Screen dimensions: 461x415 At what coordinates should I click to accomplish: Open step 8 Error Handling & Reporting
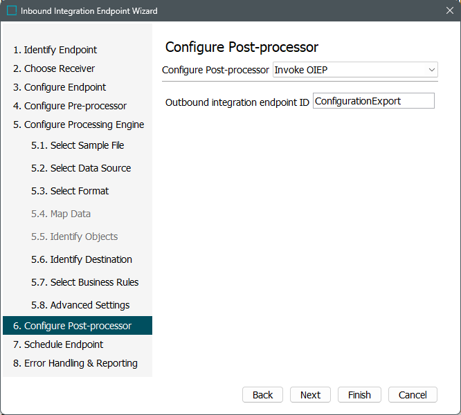75,363
